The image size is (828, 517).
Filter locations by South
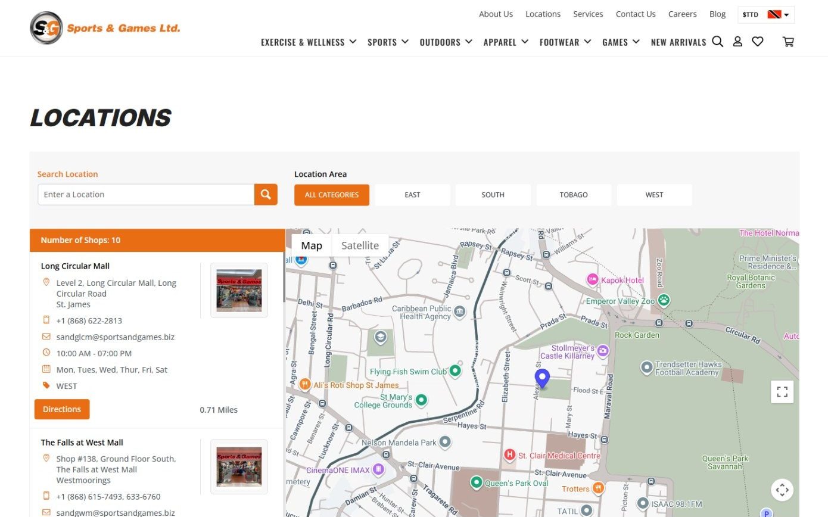[493, 195]
